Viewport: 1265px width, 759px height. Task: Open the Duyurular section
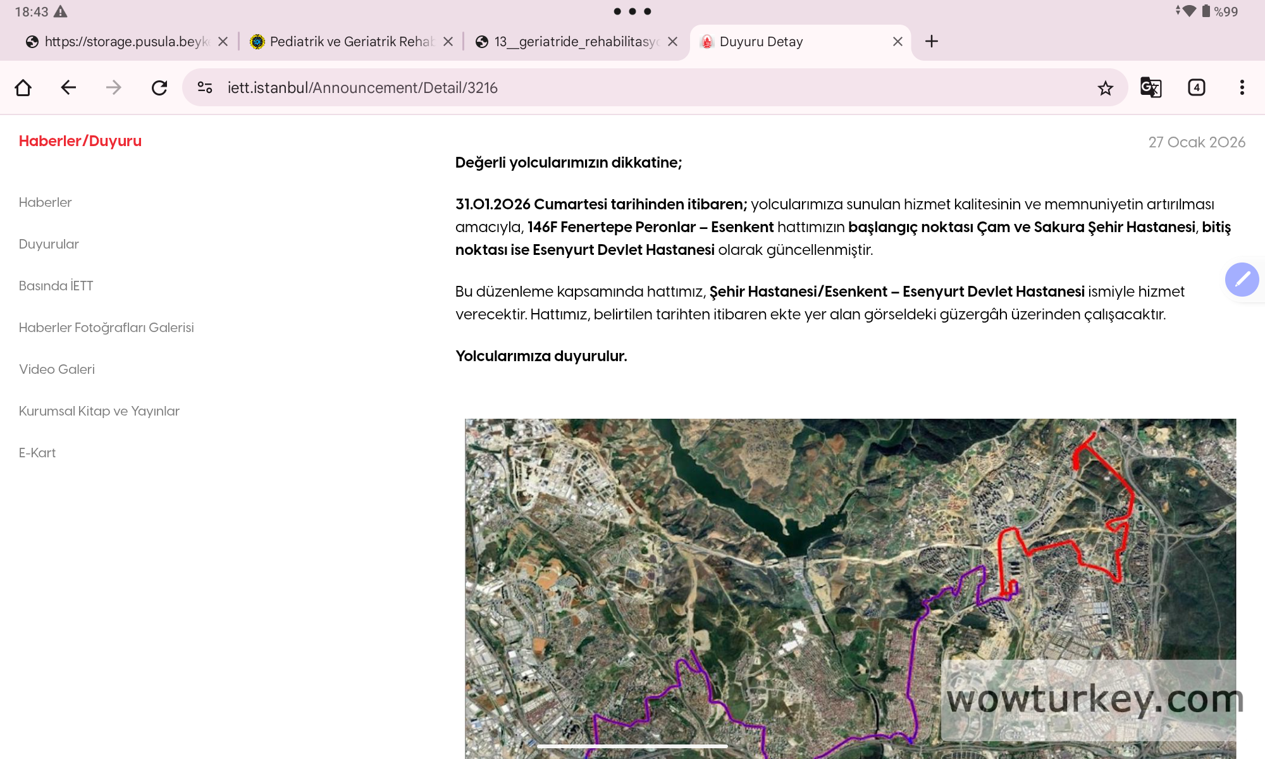[49, 244]
